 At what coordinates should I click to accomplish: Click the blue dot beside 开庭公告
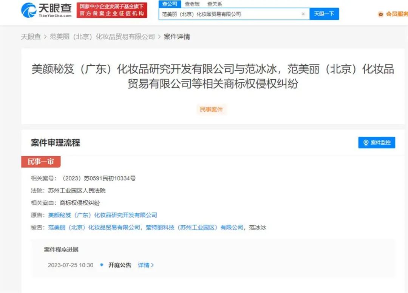coord(101,265)
